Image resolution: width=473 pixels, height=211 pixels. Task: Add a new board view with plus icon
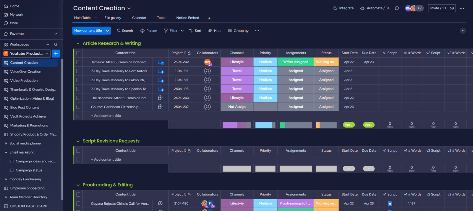tap(209, 18)
